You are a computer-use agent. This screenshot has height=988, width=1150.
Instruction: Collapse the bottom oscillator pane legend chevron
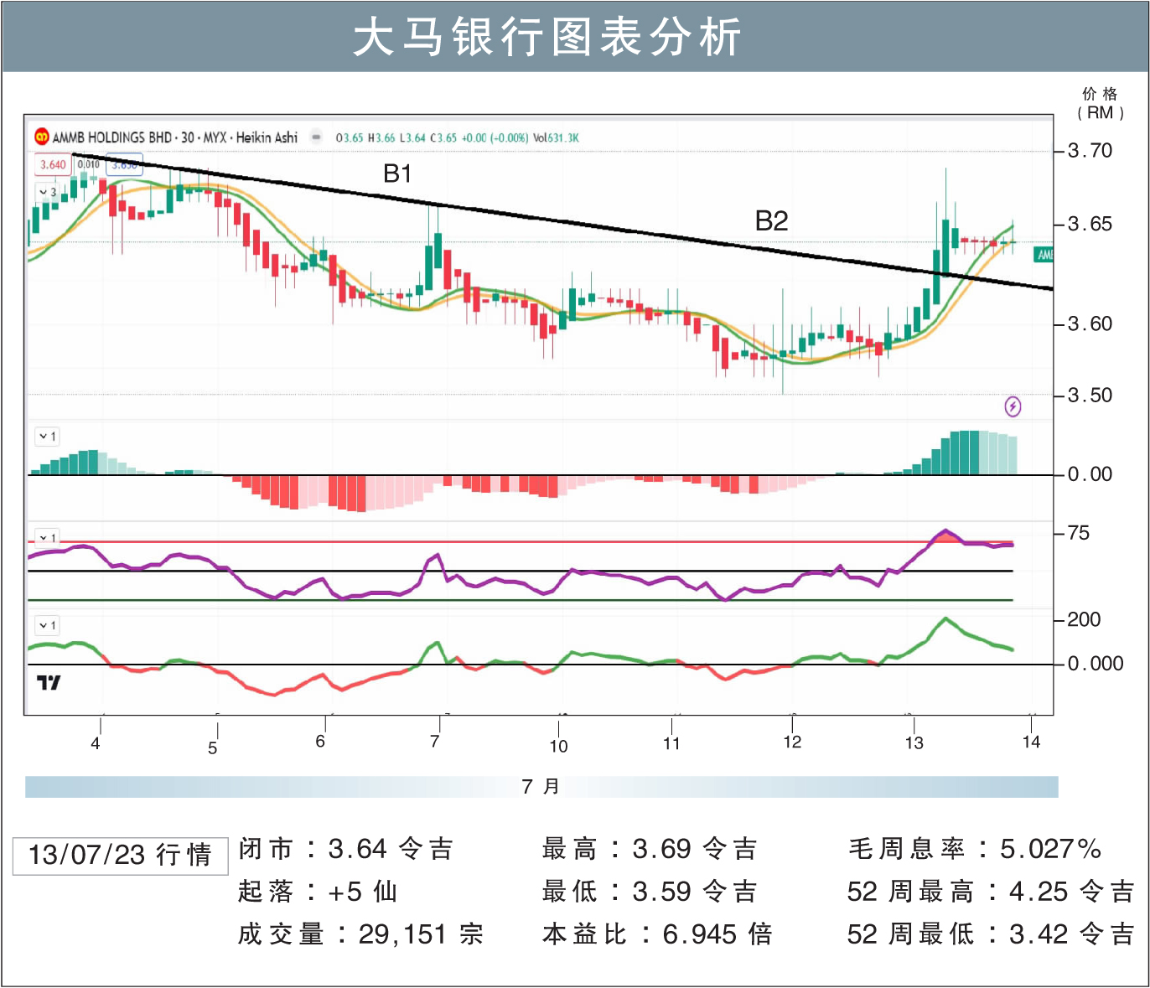pyautogui.click(x=48, y=625)
